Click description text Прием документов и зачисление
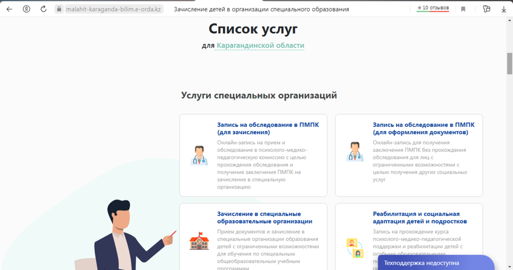This screenshot has height=270, width=513. 268,250
